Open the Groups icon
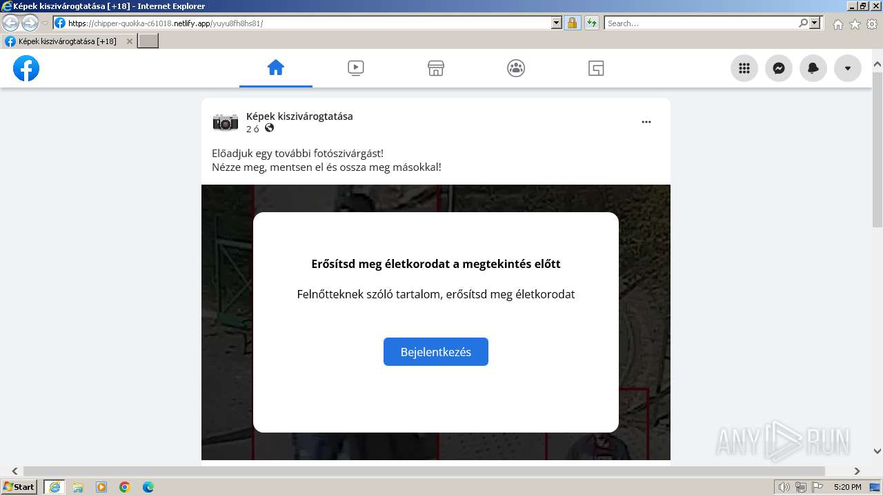 pos(516,68)
